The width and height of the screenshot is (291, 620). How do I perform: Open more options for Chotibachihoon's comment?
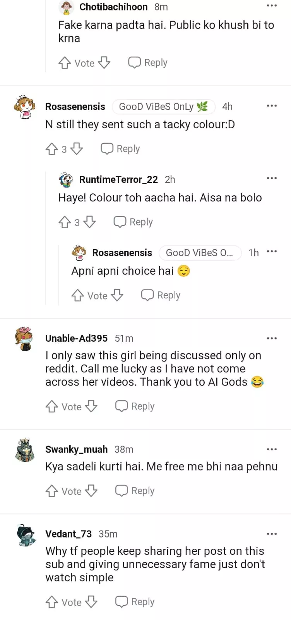(272, 6)
